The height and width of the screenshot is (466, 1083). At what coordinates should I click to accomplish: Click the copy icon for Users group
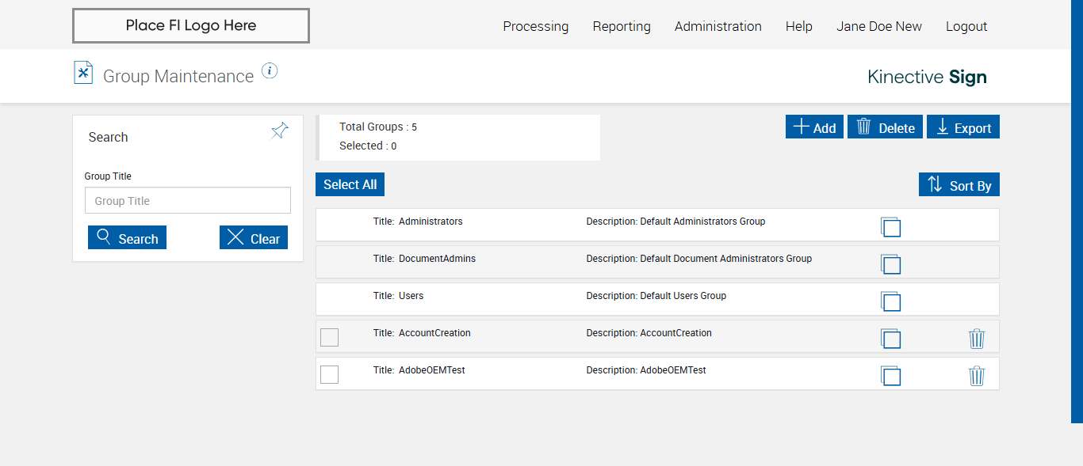pos(890,301)
